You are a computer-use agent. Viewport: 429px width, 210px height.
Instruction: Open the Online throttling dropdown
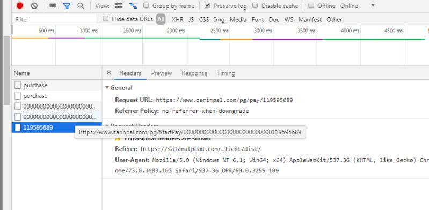pyautogui.click(x=358, y=6)
